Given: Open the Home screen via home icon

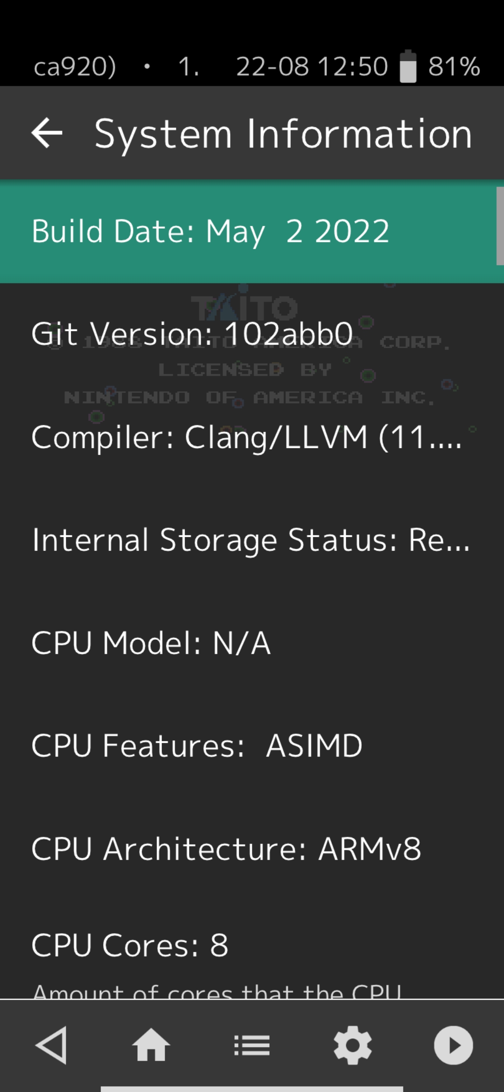Looking at the screenshot, I should 151,1045.
